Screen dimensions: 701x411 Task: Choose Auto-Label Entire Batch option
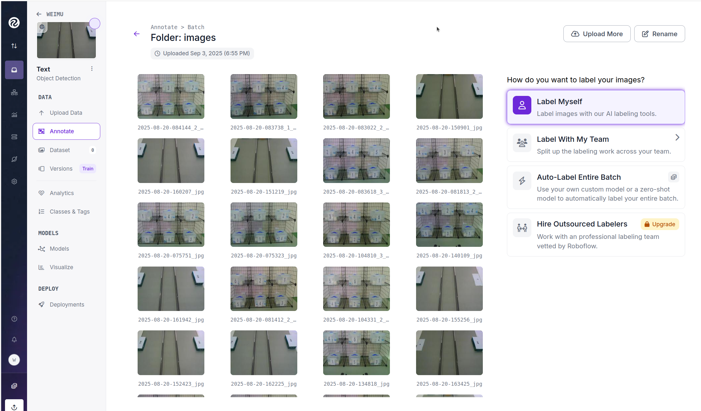[596, 187]
